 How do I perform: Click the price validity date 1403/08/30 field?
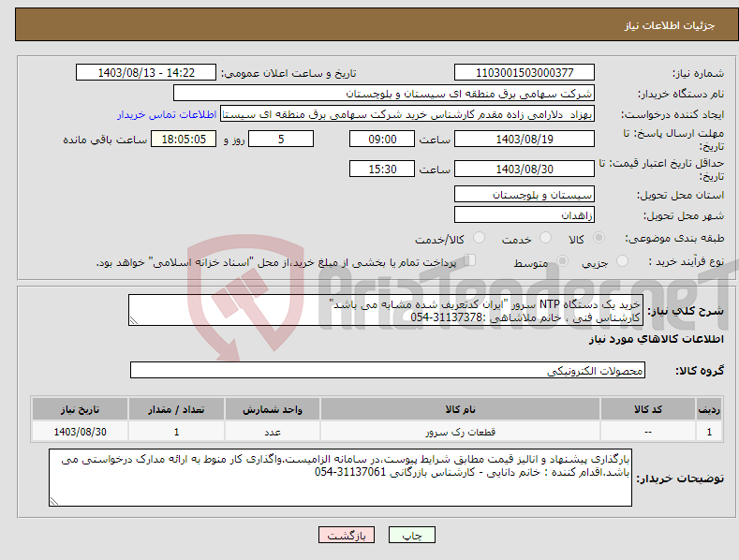click(x=525, y=169)
